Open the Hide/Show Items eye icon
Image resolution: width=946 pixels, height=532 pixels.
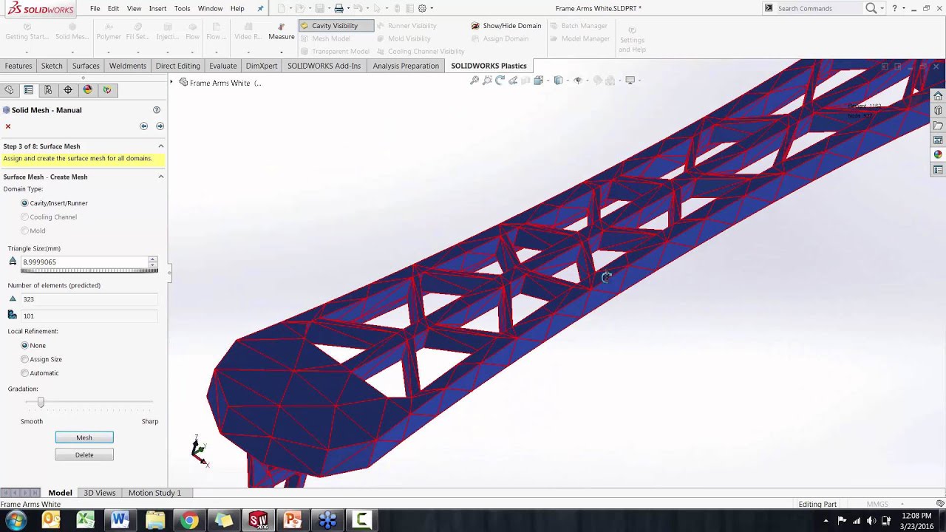(x=579, y=81)
